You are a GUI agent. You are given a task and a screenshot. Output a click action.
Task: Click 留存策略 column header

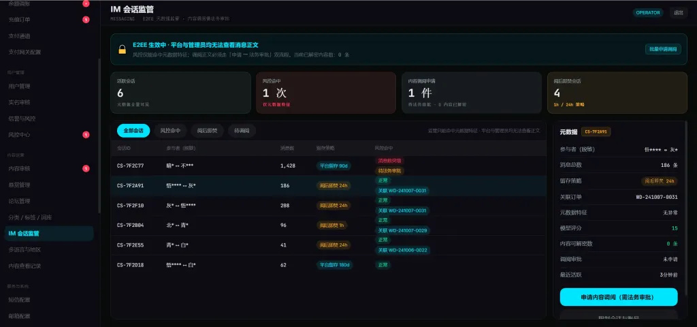coord(325,148)
